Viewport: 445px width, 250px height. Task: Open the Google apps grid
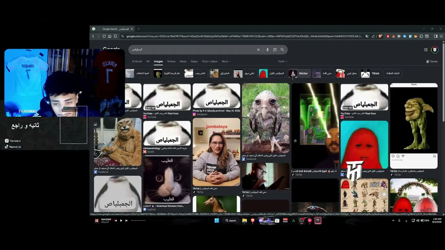pyautogui.click(x=426, y=50)
